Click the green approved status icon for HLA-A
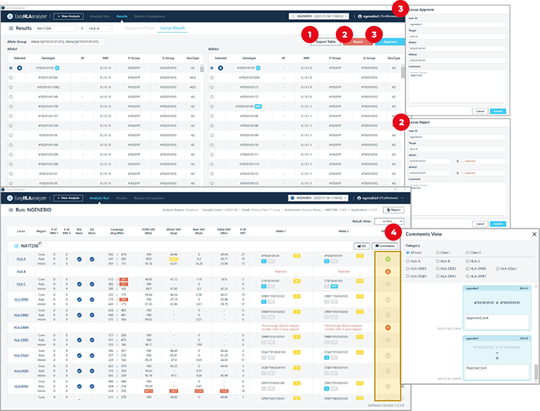This screenshot has height=411, width=540. coord(388,259)
